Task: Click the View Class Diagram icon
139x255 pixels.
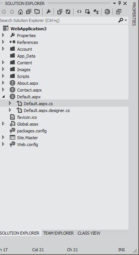Action: (x=96, y=12)
